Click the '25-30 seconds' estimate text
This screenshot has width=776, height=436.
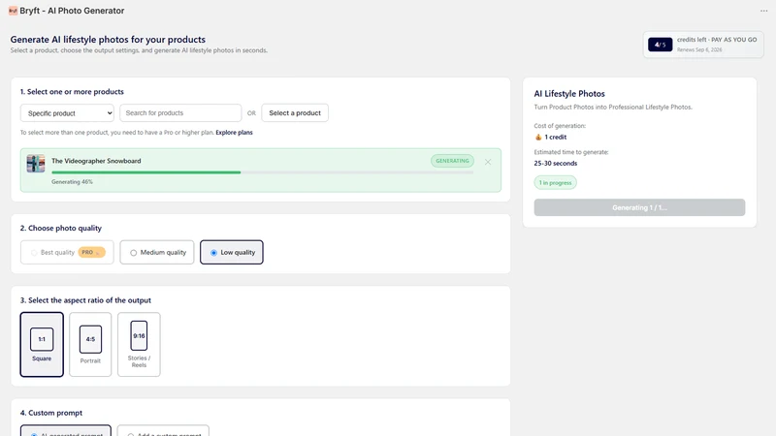click(x=555, y=163)
